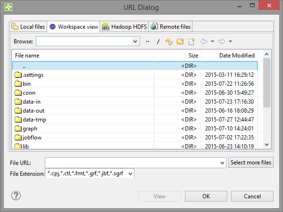The height and width of the screenshot is (212, 283).
Task: Click the OK button
Action: [x=206, y=196]
